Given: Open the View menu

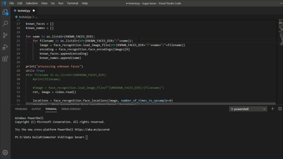Looking at the screenshot, I should coord(44,3).
